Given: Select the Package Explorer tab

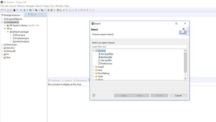Looking at the screenshot, I should pyautogui.click(x=12, y=15).
